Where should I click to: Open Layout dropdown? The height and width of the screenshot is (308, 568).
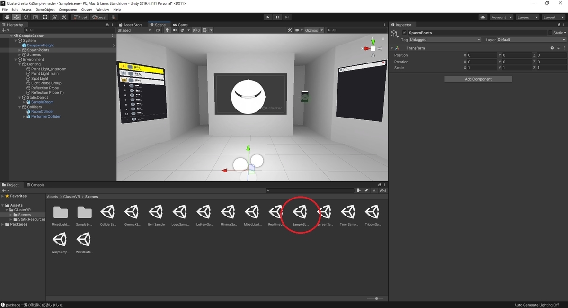pos(553,17)
